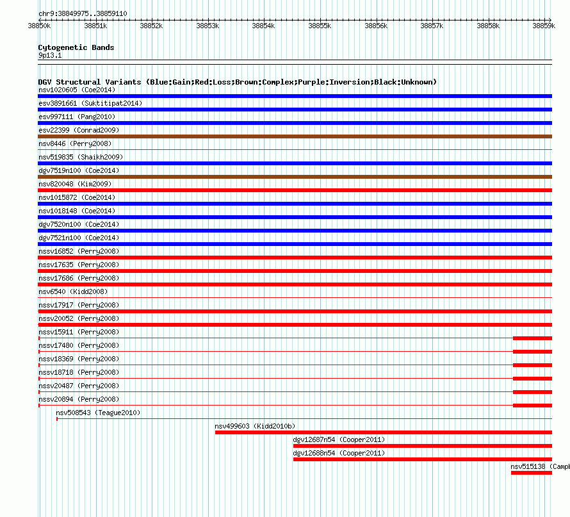Click the dgv12687n54 (Cooper2011) label
The image size is (570, 517).
coord(339,439)
